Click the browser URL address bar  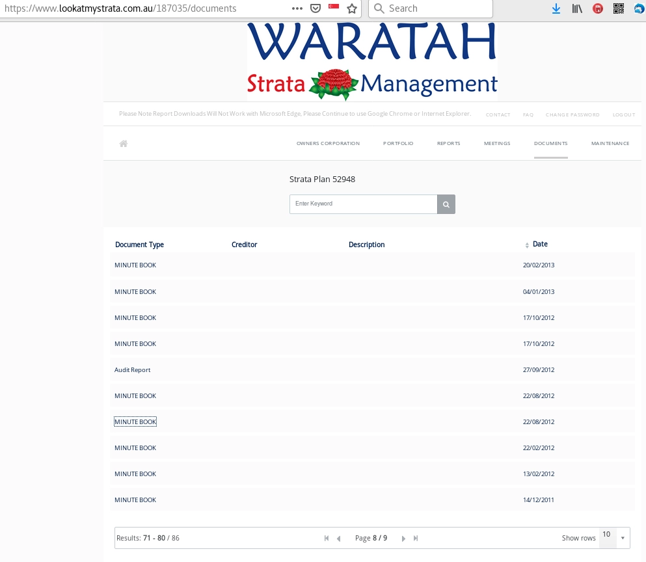click(x=144, y=8)
